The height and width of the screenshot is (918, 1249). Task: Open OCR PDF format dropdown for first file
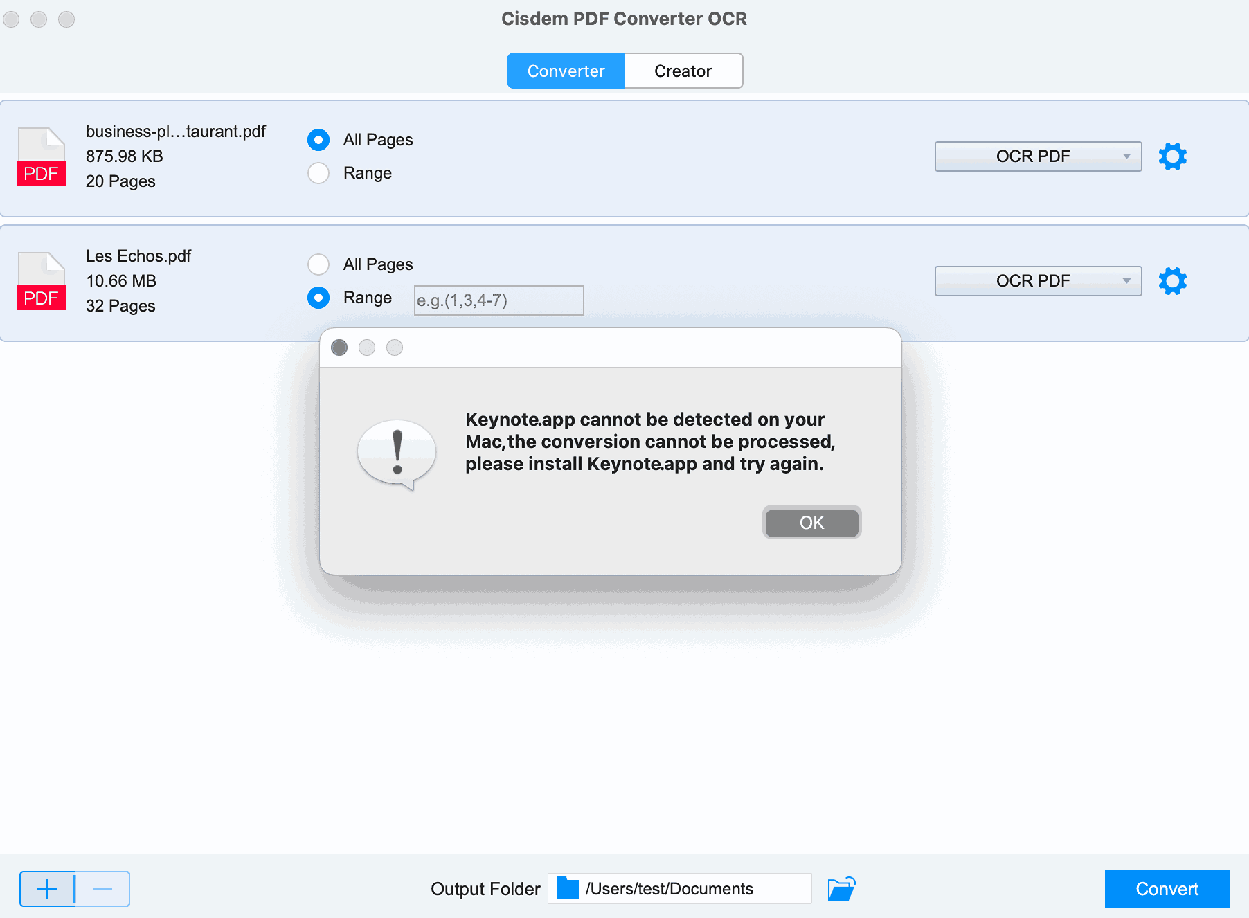pos(1037,156)
